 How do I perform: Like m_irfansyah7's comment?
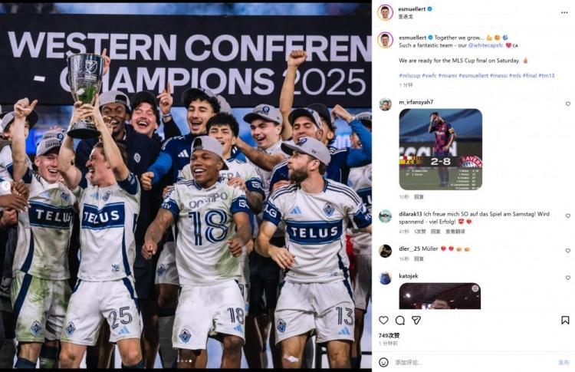coord(567,104)
